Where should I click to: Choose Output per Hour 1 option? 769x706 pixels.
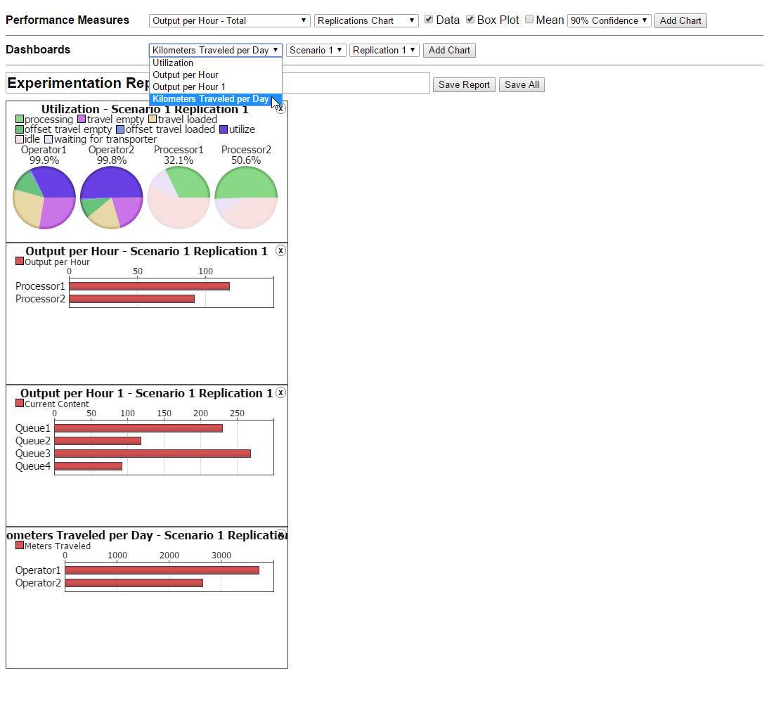(x=188, y=86)
